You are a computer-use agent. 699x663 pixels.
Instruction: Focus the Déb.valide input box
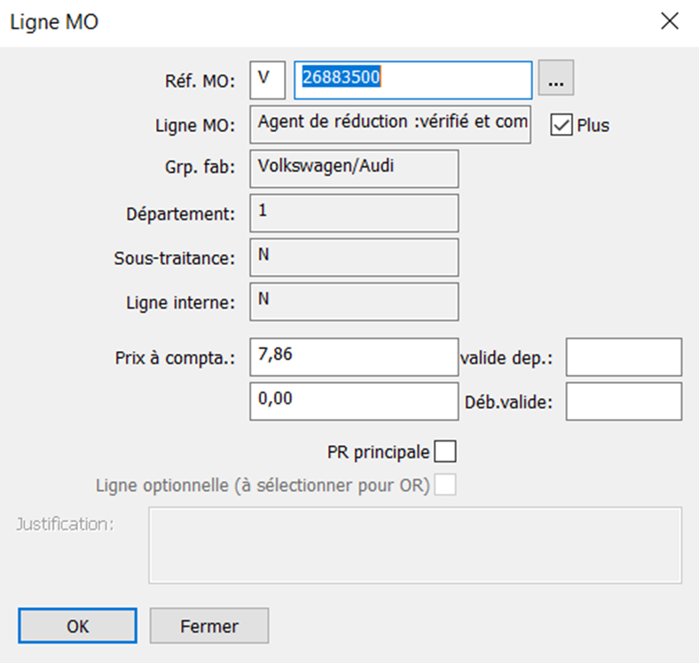(x=624, y=401)
